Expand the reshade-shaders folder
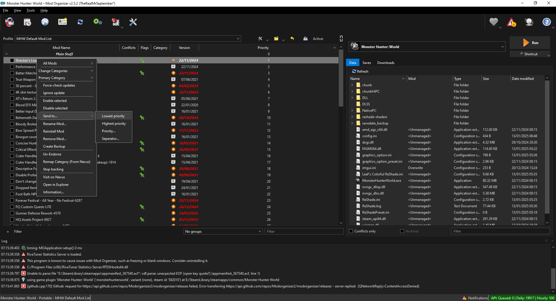This screenshot has height=301, width=556. [x=352, y=117]
